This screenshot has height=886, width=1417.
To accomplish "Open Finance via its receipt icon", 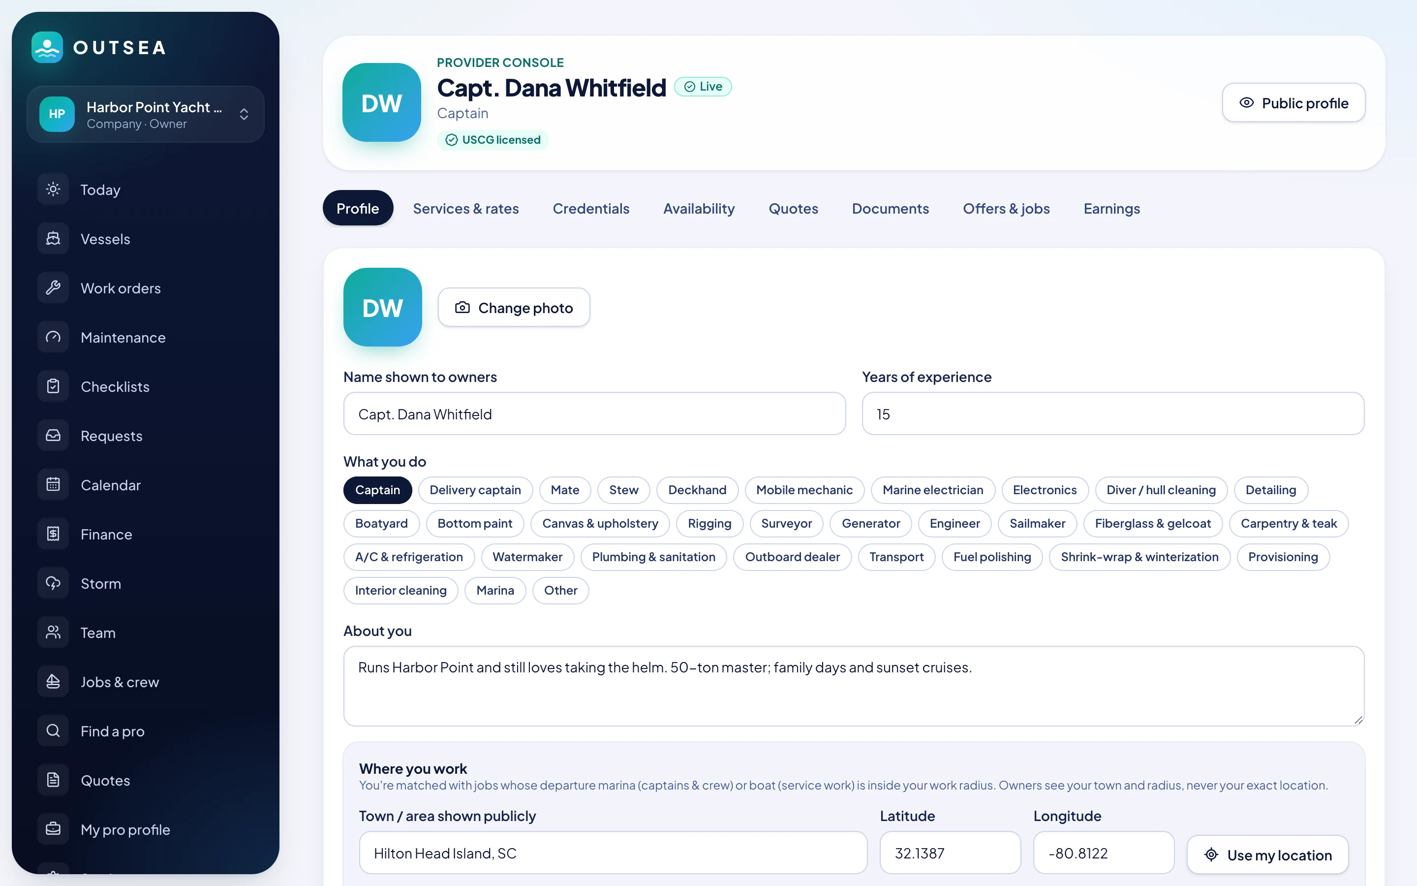I will click(x=53, y=534).
